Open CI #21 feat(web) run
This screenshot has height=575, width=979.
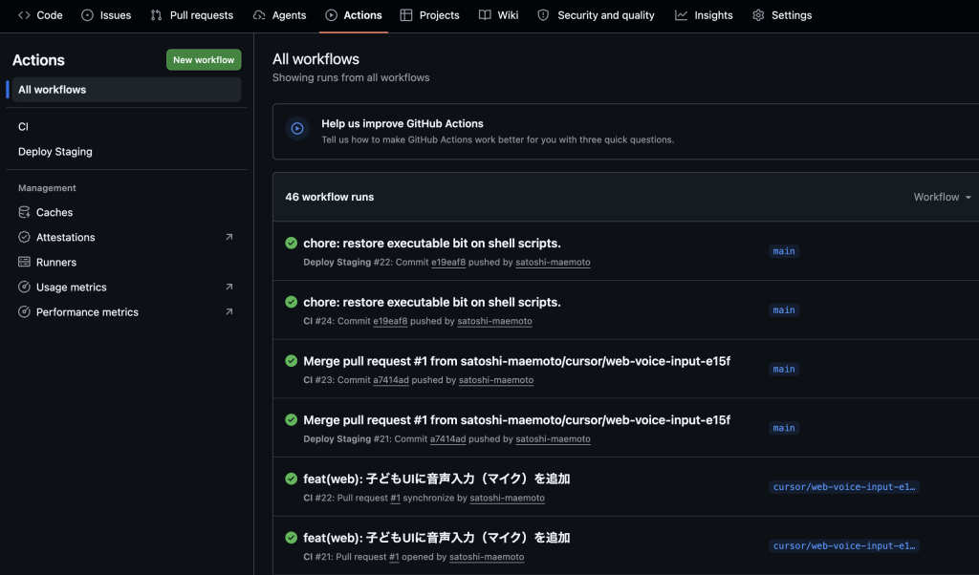coord(436,538)
